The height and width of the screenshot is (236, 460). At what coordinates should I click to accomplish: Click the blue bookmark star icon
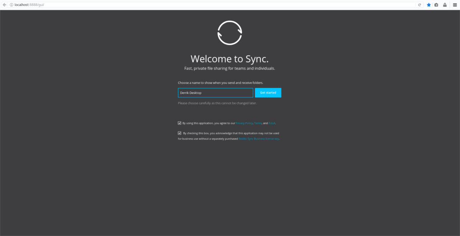click(429, 5)
